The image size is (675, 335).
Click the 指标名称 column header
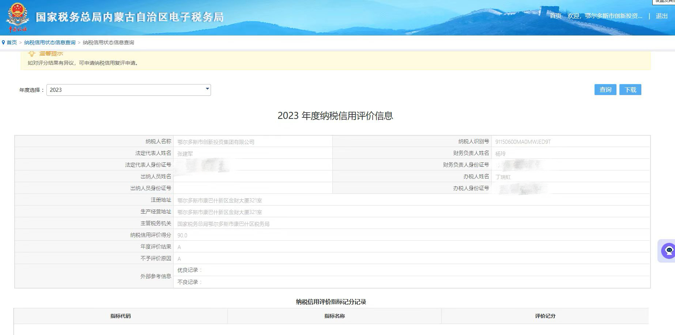[x=334, y=316]
